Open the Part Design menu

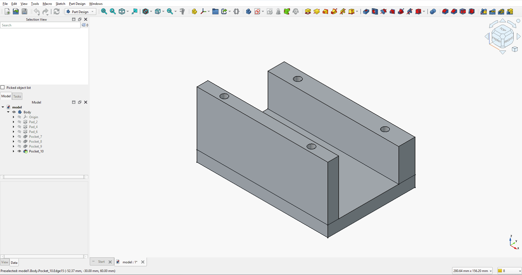(77, 4)
